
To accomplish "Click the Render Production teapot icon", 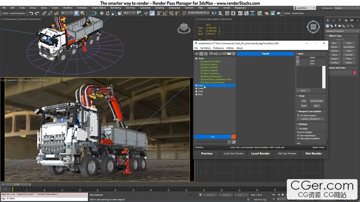I will pyautogui.click(x=279, y=13).
